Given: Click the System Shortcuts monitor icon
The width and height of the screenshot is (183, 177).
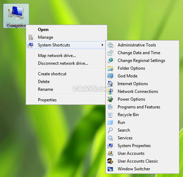Looking at the screenshot, I should click(x=31, y=45).
